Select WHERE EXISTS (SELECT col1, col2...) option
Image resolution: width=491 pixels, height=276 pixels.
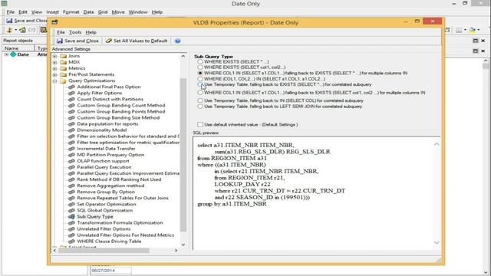tap(200, 67)
